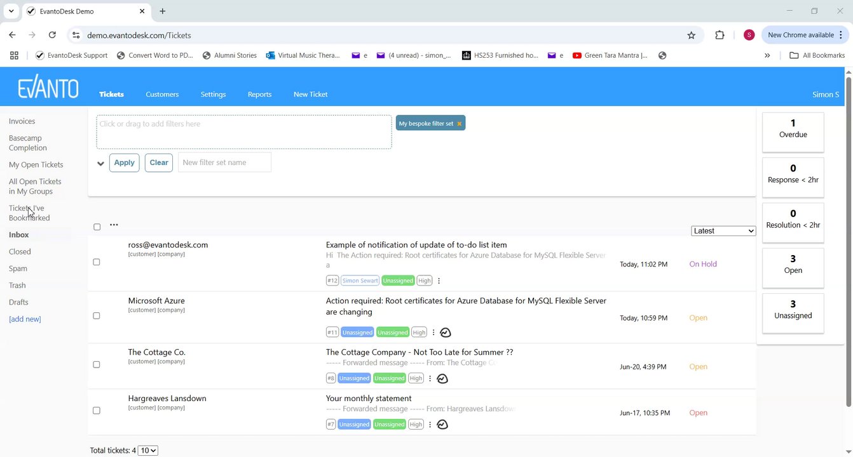Select Hargreaves Lansdown ticket checkbox
This screenshot has width=853, height=457.
pyautogui.click(x=97, y=411)
